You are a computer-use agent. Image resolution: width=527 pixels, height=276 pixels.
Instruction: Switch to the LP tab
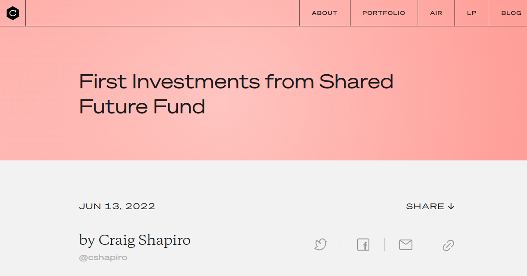click(471, 13)
